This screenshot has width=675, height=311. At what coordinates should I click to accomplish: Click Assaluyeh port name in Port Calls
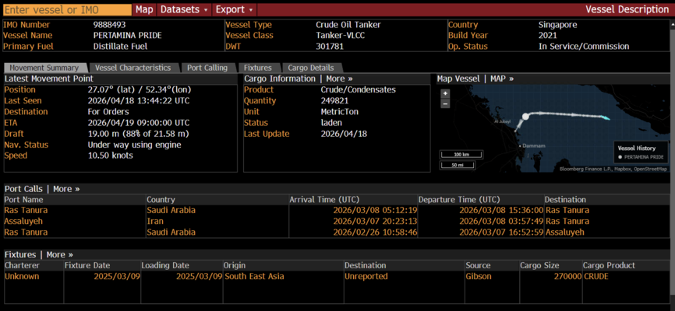click(23, 221)
